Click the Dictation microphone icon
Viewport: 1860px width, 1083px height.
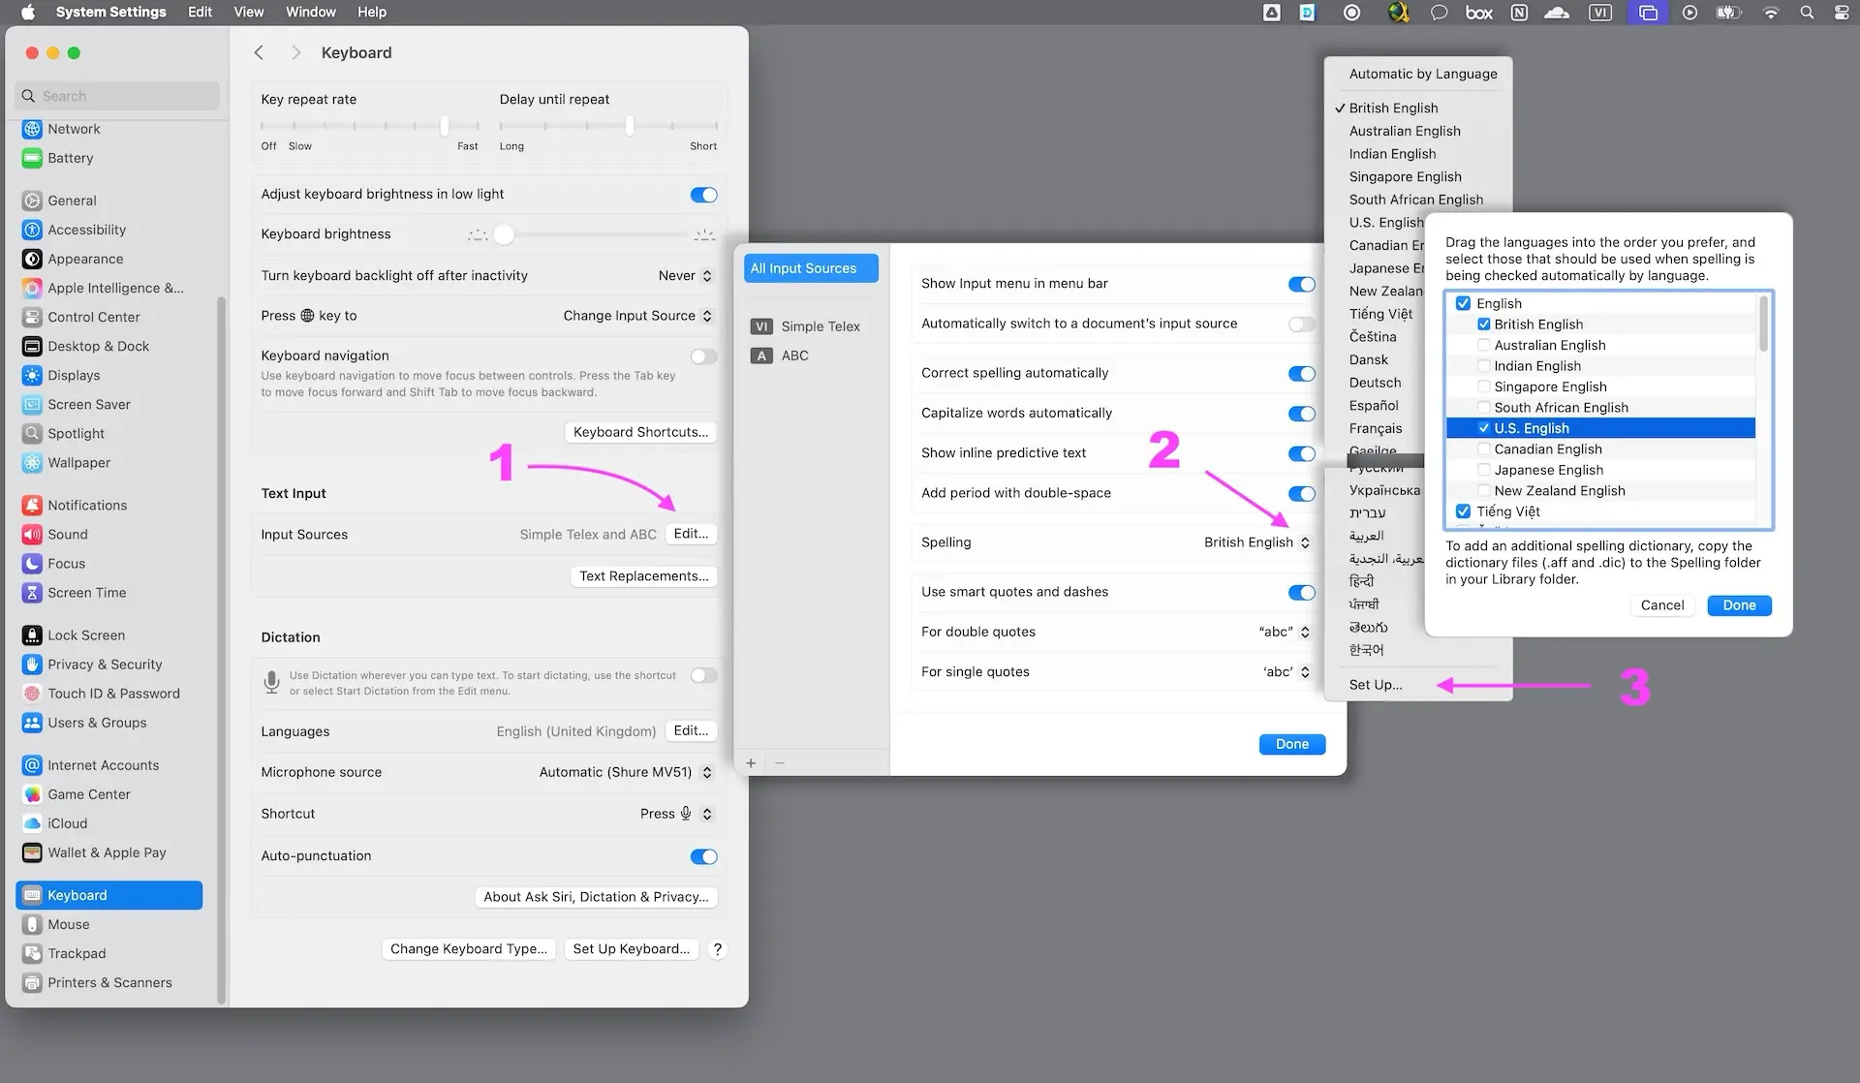click(x=272, y=682)
